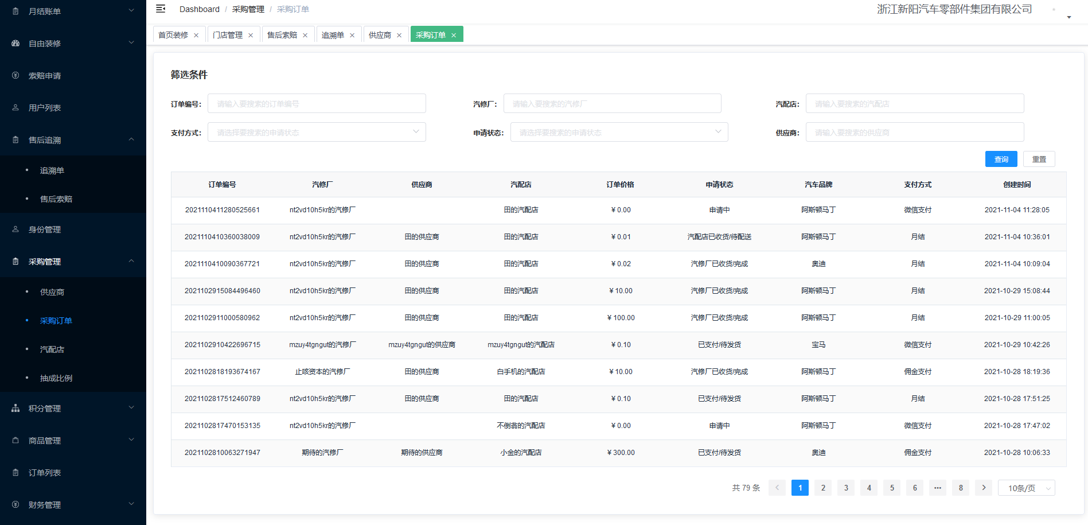Close the 供应商 tab
The height and width of the screenshot is (525, 1088).
coord(399,35)
